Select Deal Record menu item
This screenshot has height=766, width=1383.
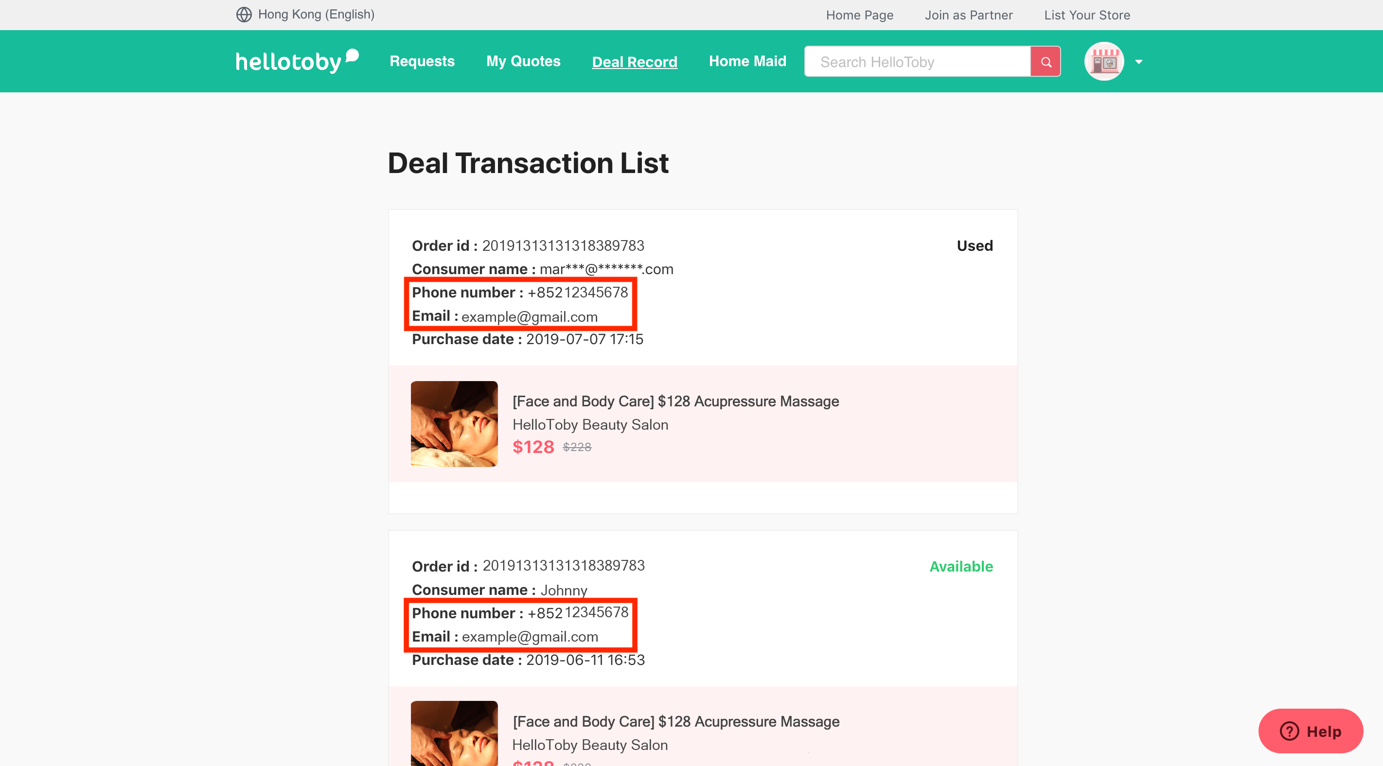pos(635,62)
